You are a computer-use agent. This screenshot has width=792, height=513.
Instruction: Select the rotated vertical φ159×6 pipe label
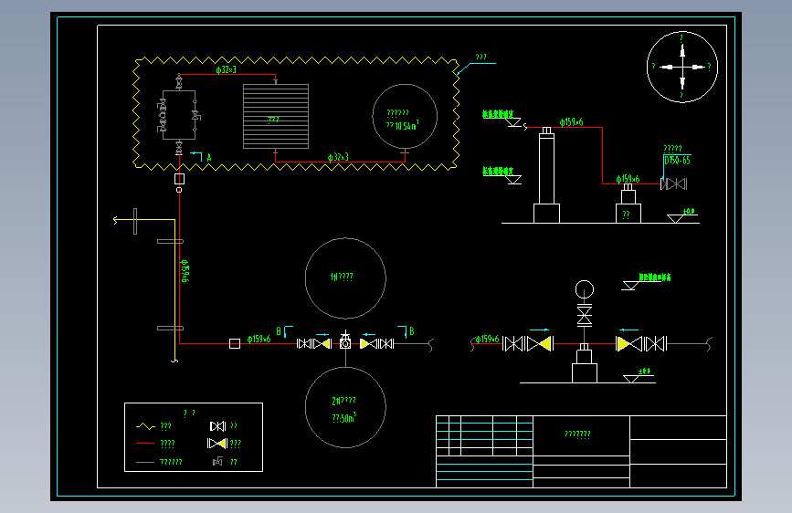click(x=185, y=271)
